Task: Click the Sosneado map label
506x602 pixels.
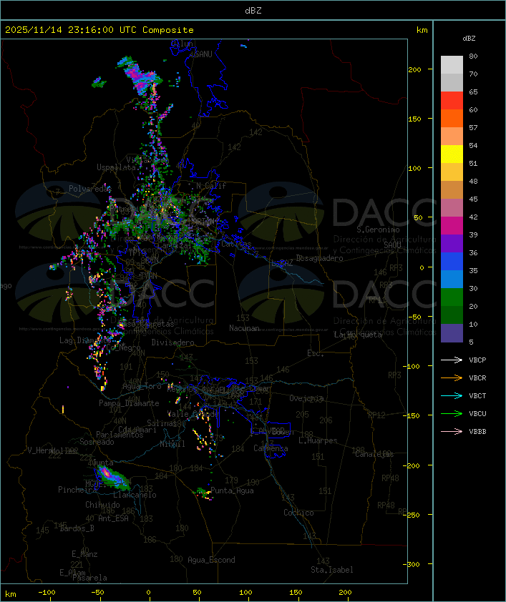Action: pyautogui.click(x=97, y=442)
